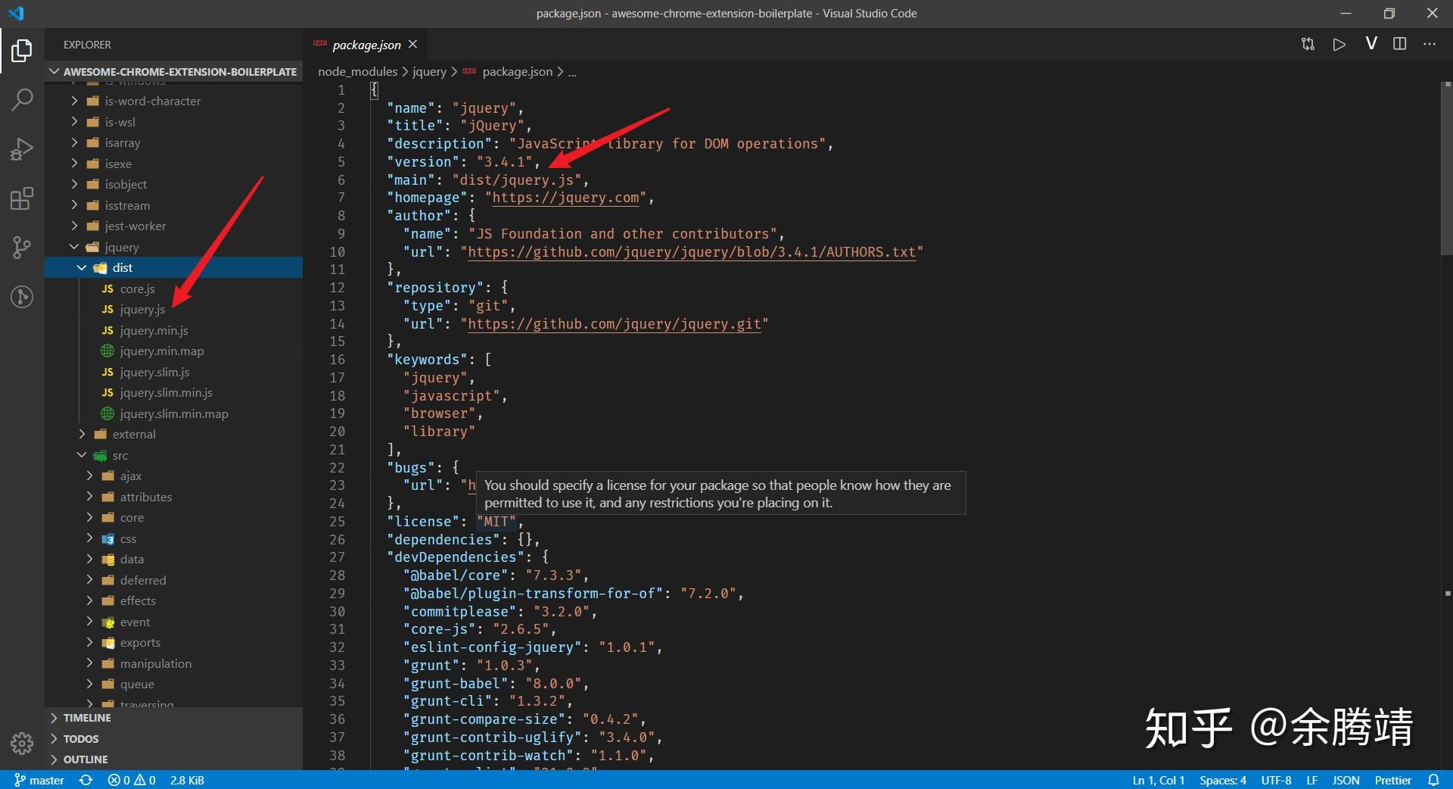The height and width of the screenshot is (789, 1453).
Task: Open jquery.slim.min.map file
Action: (173, 413)
